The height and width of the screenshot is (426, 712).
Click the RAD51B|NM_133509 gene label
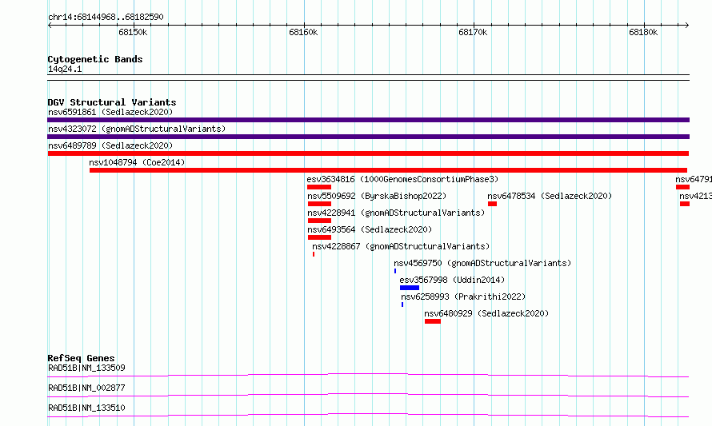(x=86, y=368)
